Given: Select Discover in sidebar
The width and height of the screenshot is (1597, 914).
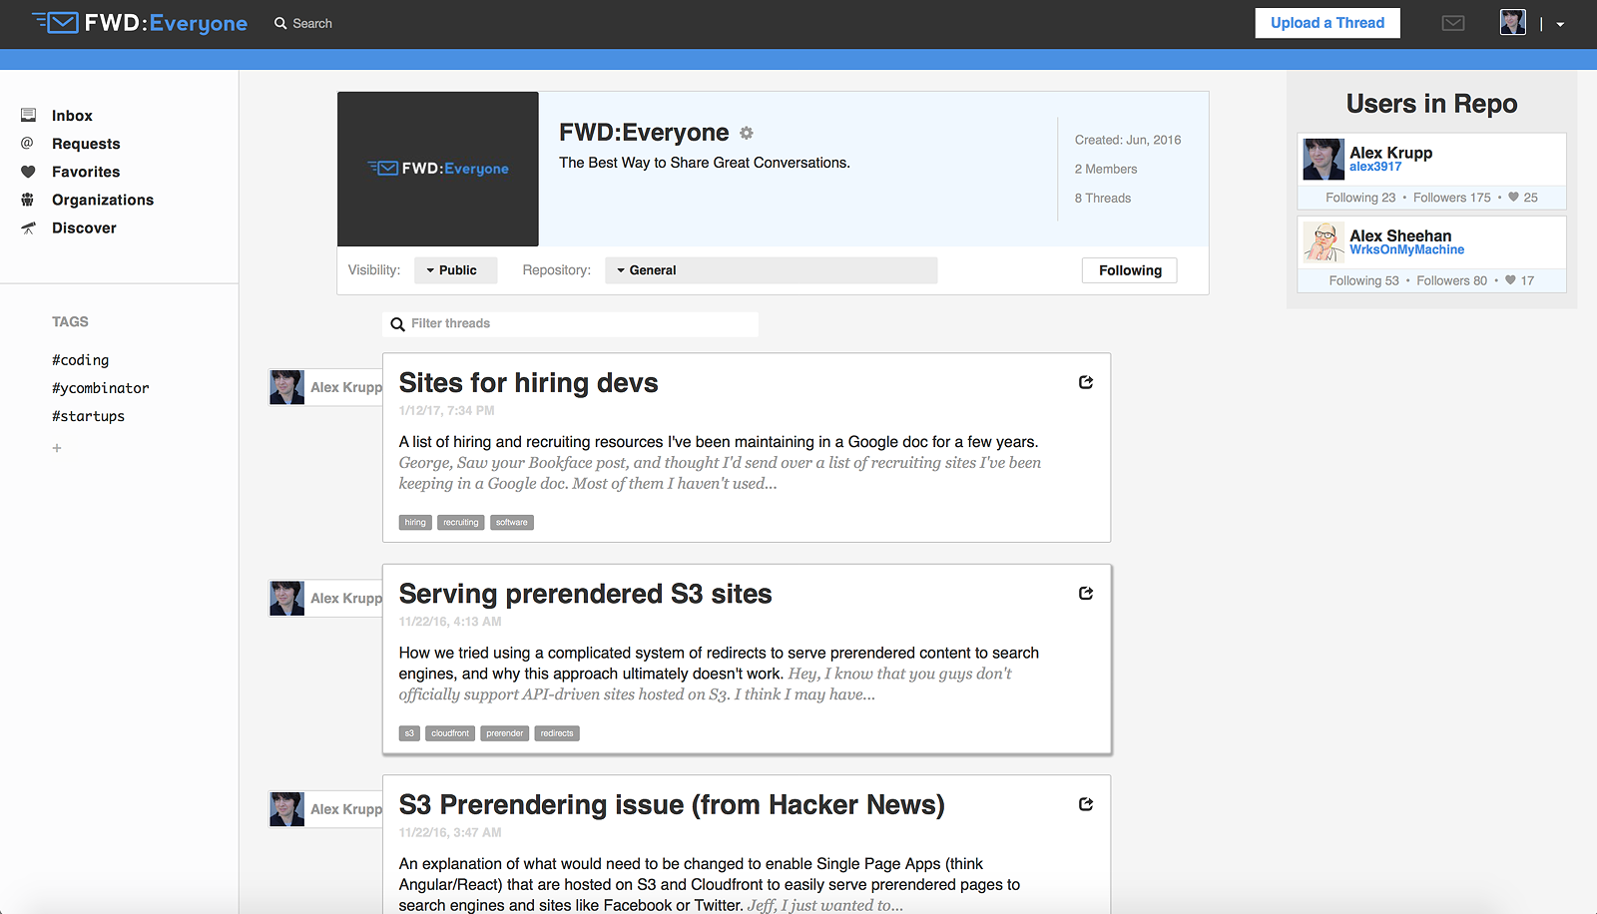Looking at the screenshot, I should coord(84,228).
